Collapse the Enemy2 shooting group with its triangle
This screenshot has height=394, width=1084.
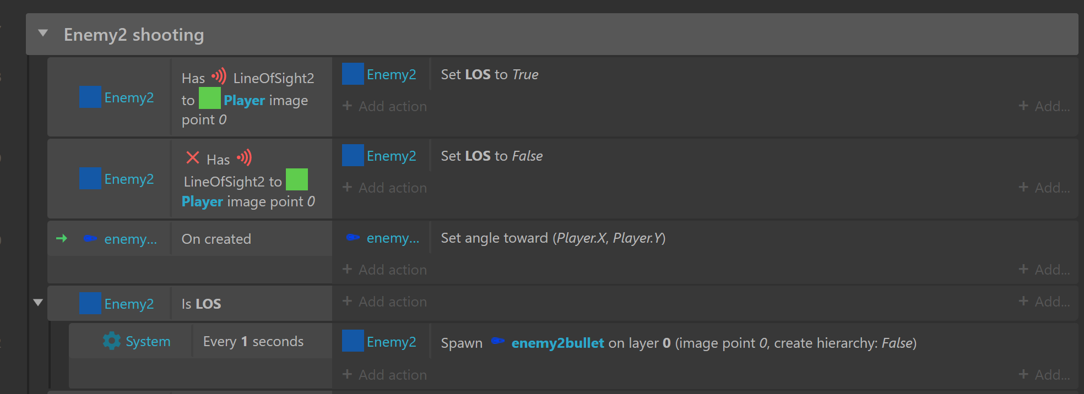[x=43, y=33]
